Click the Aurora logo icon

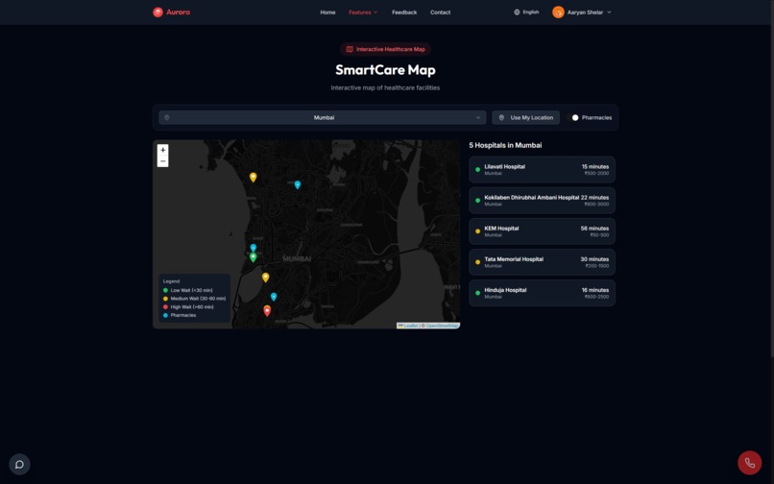click(x=157, y=12)
